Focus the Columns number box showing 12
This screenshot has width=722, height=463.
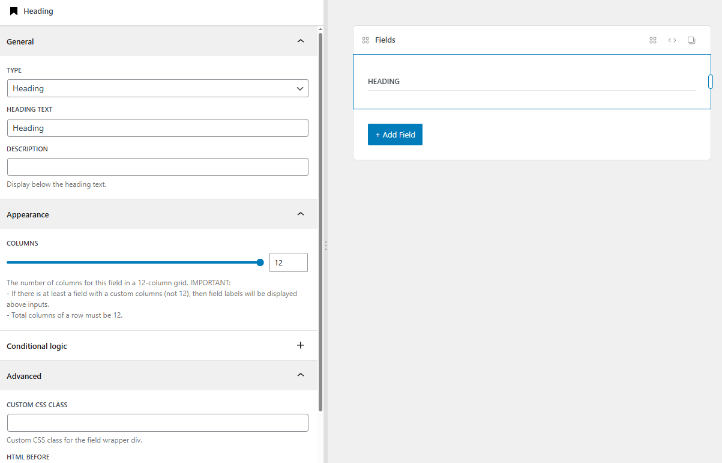[x=288, y=262]
